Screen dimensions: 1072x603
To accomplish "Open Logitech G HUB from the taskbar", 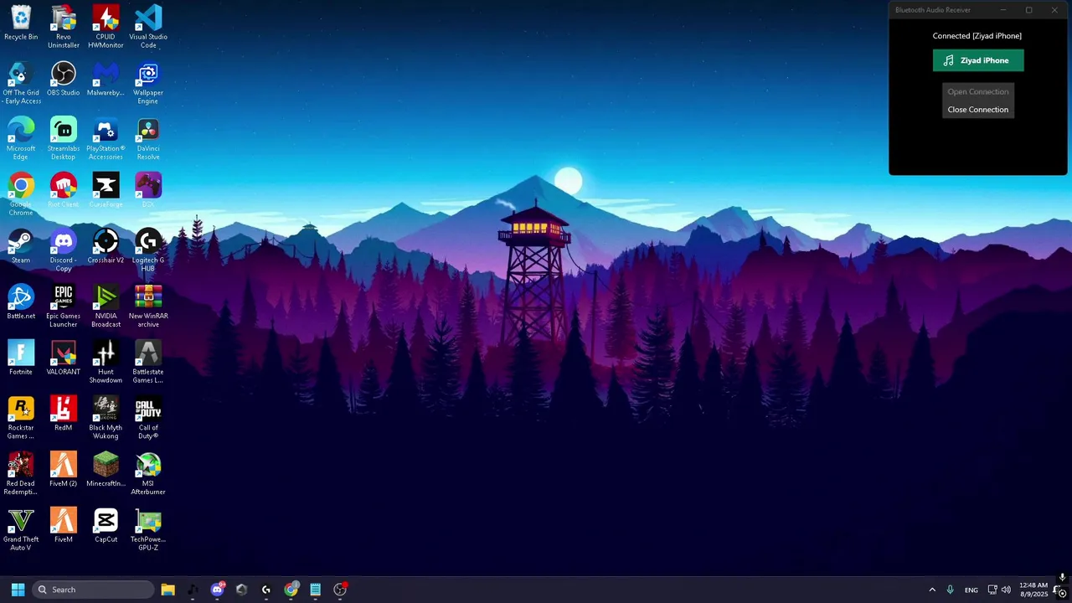I will (x=266, y=590).
